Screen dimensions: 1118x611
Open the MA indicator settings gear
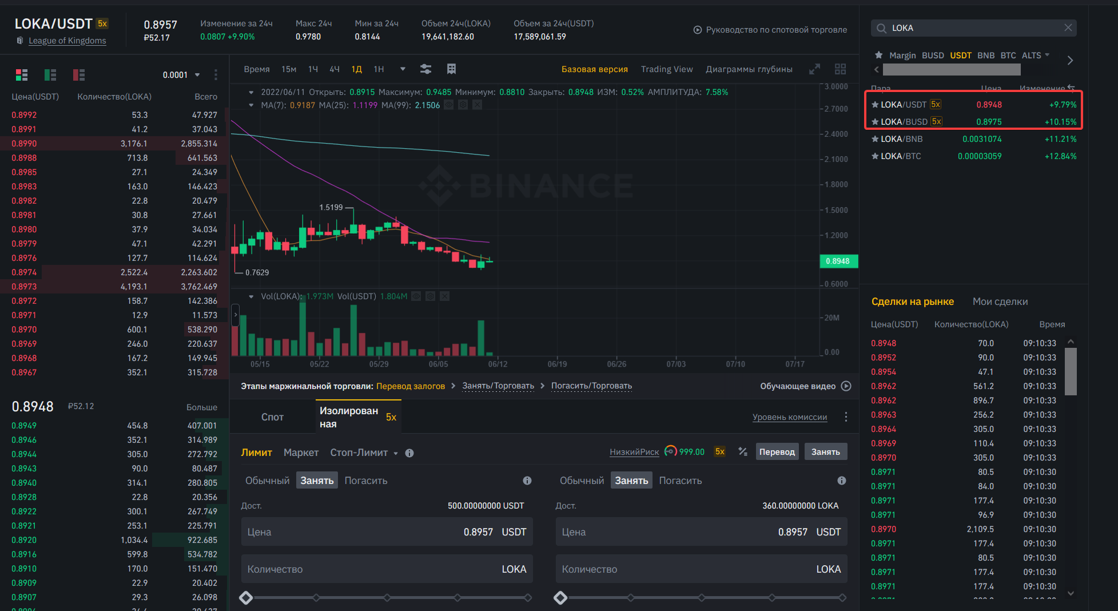pos(463,105)
